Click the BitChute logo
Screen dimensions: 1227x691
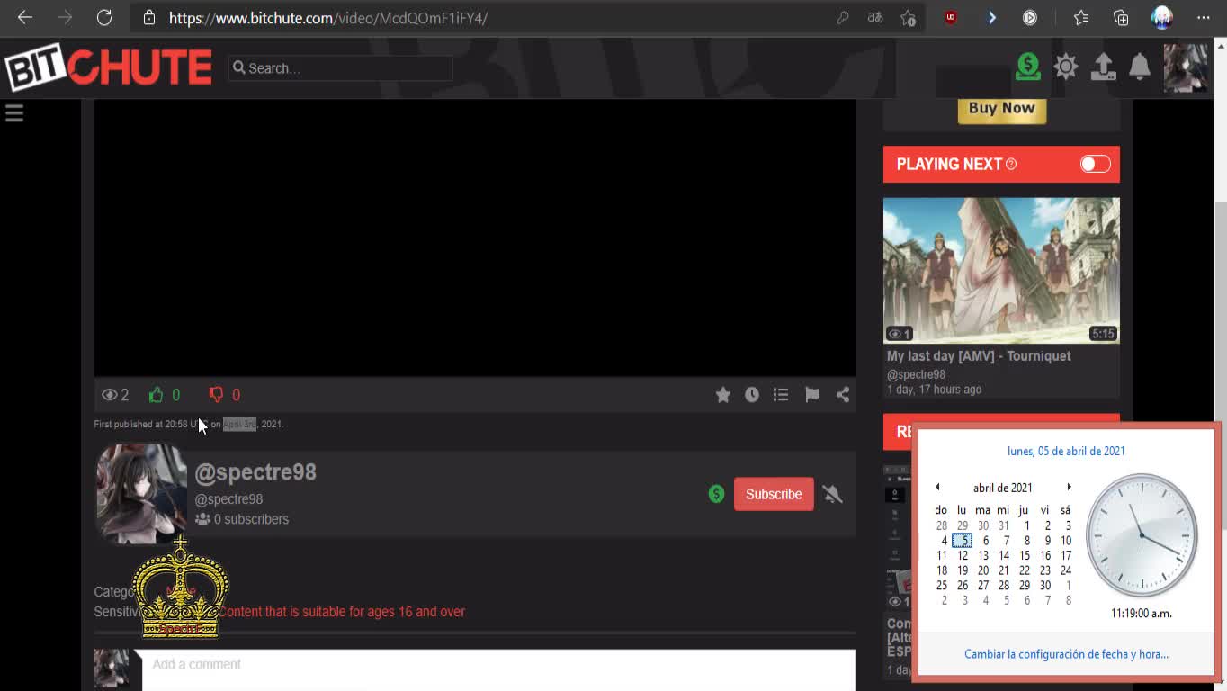pyautogui.click(x=108, y=67)
